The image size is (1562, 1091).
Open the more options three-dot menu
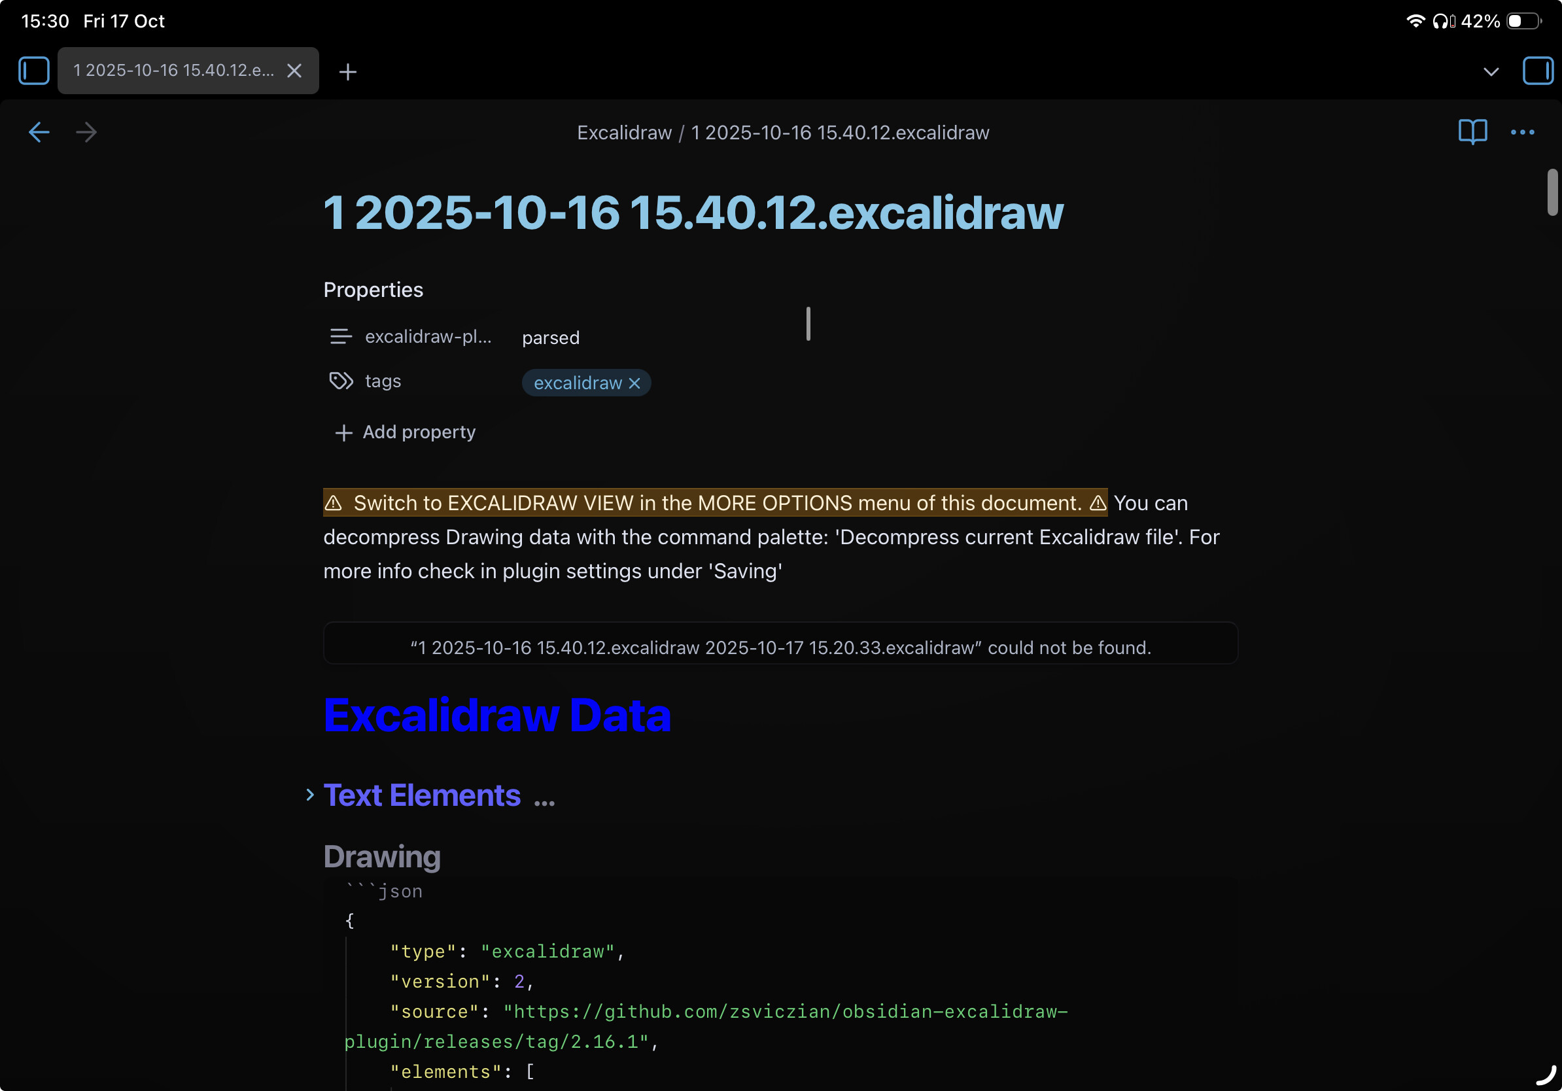(x=1522, y=132)
